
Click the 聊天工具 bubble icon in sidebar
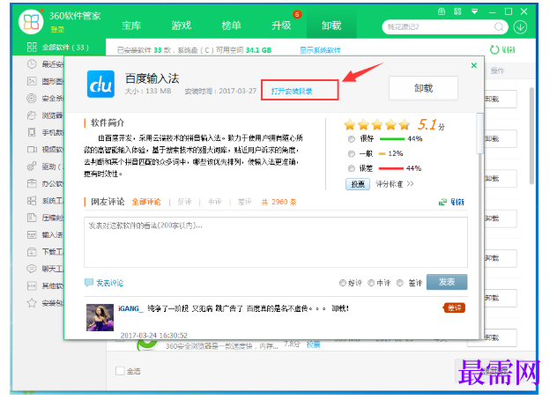click(x=32, y=269)
